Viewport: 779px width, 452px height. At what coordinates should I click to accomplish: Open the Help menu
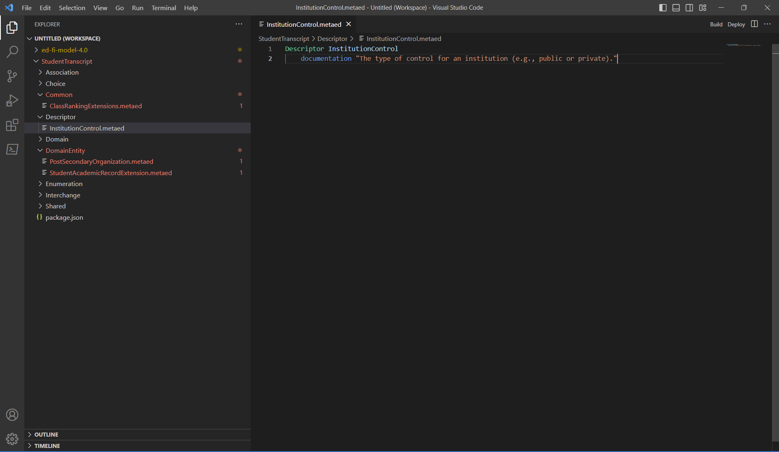pyautogui.click(x=191, y=8)
